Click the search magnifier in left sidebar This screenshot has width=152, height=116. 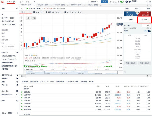(x=17, y=9)
